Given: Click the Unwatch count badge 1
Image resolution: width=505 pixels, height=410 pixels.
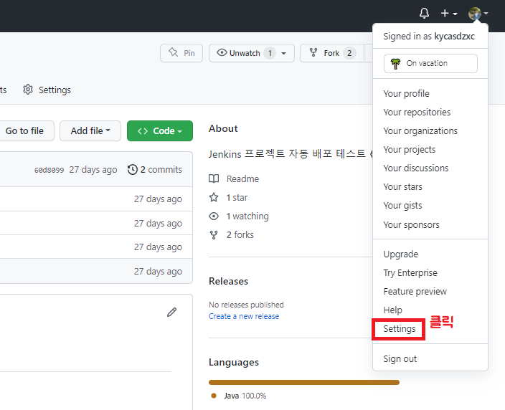Looking at the screenshot, I should point(270,53).
